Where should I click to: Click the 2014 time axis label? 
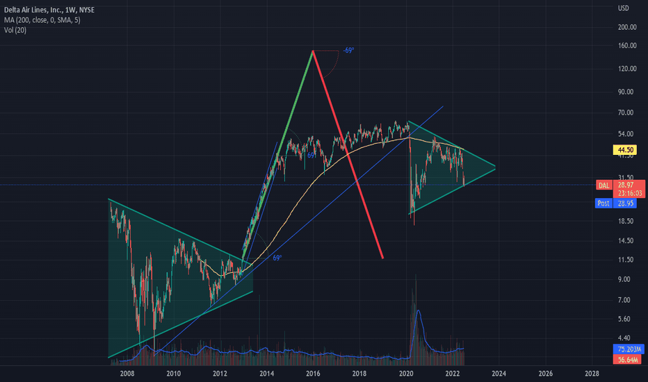point(266,374)
